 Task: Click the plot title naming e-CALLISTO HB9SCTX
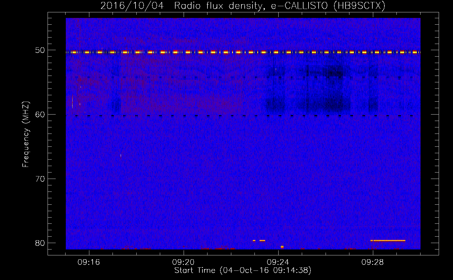tap(243, 6)
